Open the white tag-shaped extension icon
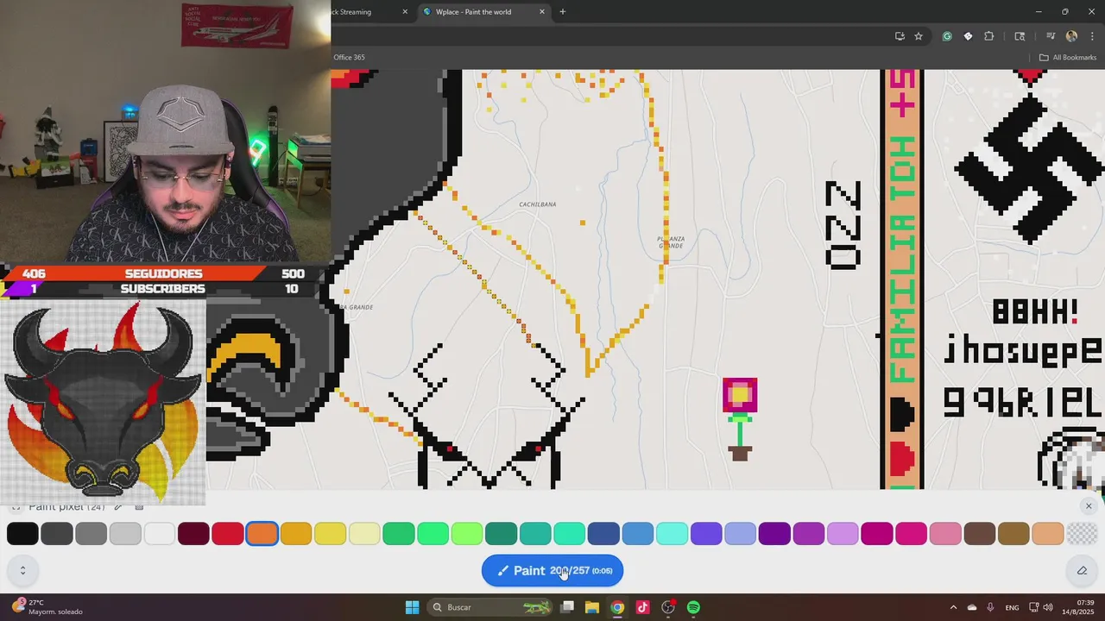This screenshot has height=621, width=1105. (x=968, y=36)
